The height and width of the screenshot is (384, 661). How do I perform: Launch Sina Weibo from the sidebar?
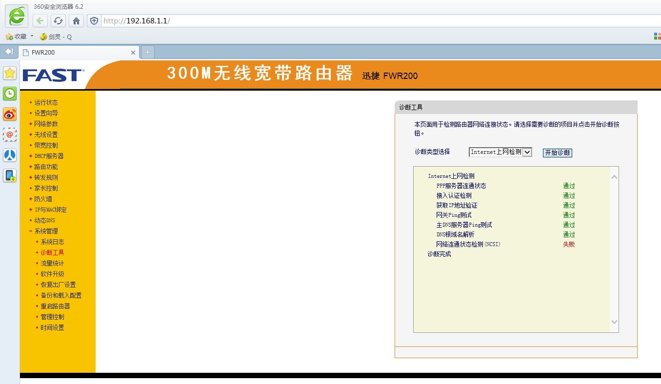coord(10,114)
